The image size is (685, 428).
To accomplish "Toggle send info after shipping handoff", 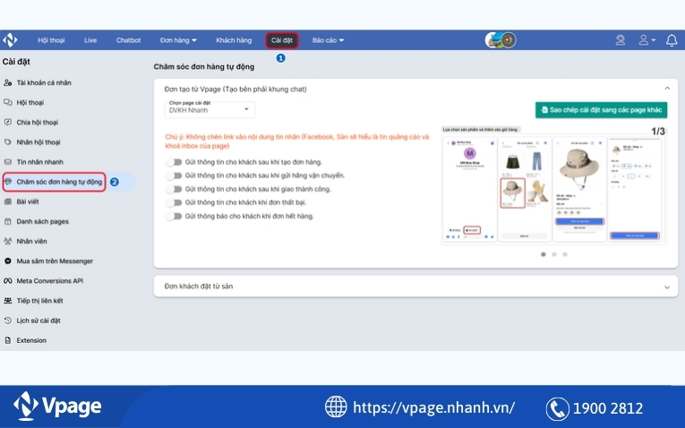I will click(174, 175).
